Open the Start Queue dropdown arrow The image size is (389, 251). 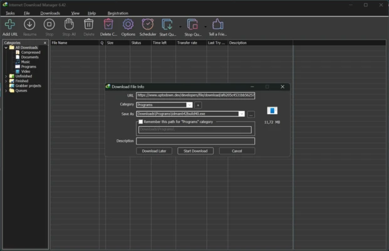click(180, 26)
